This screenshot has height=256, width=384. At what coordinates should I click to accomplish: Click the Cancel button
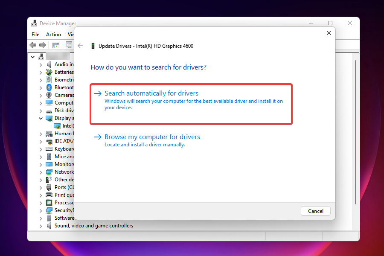[315, 211]
